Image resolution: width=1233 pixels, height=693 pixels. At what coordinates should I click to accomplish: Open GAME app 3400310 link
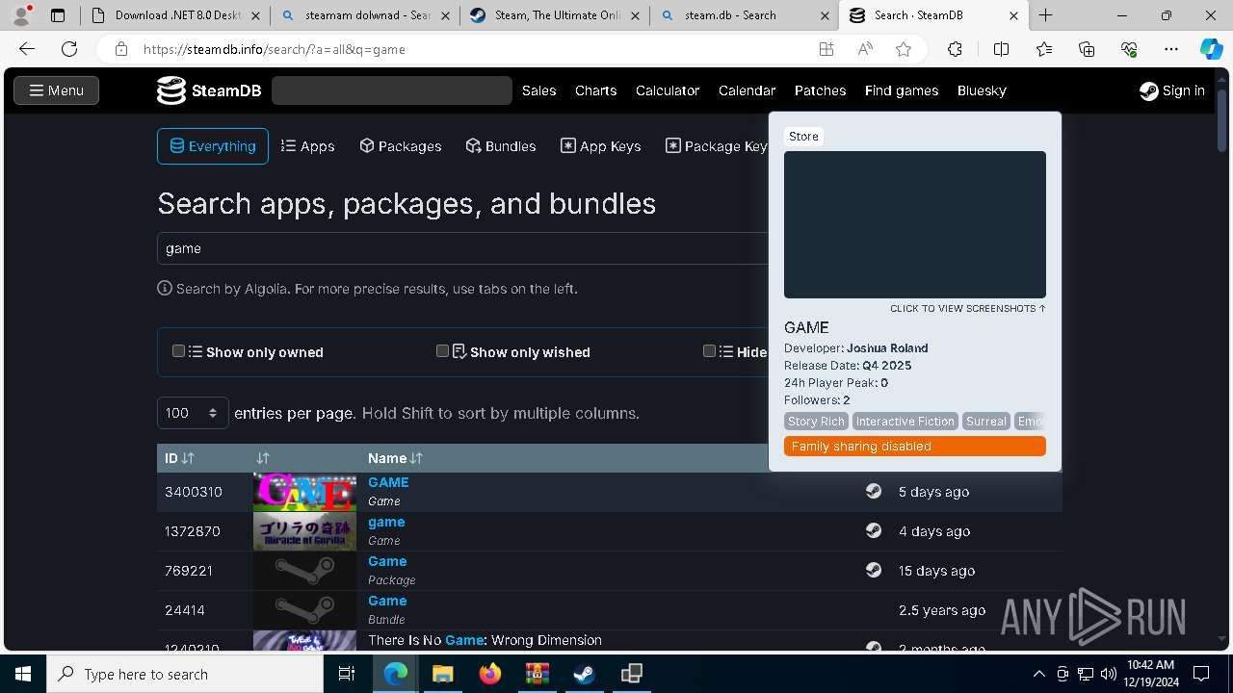[x=388, y=482]
